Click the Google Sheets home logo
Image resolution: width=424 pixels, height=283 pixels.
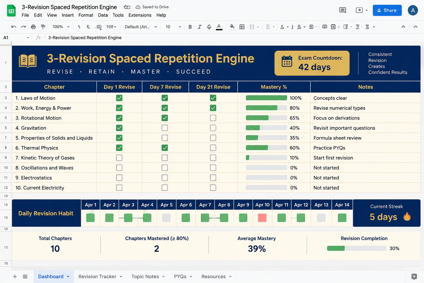point(11,11)
